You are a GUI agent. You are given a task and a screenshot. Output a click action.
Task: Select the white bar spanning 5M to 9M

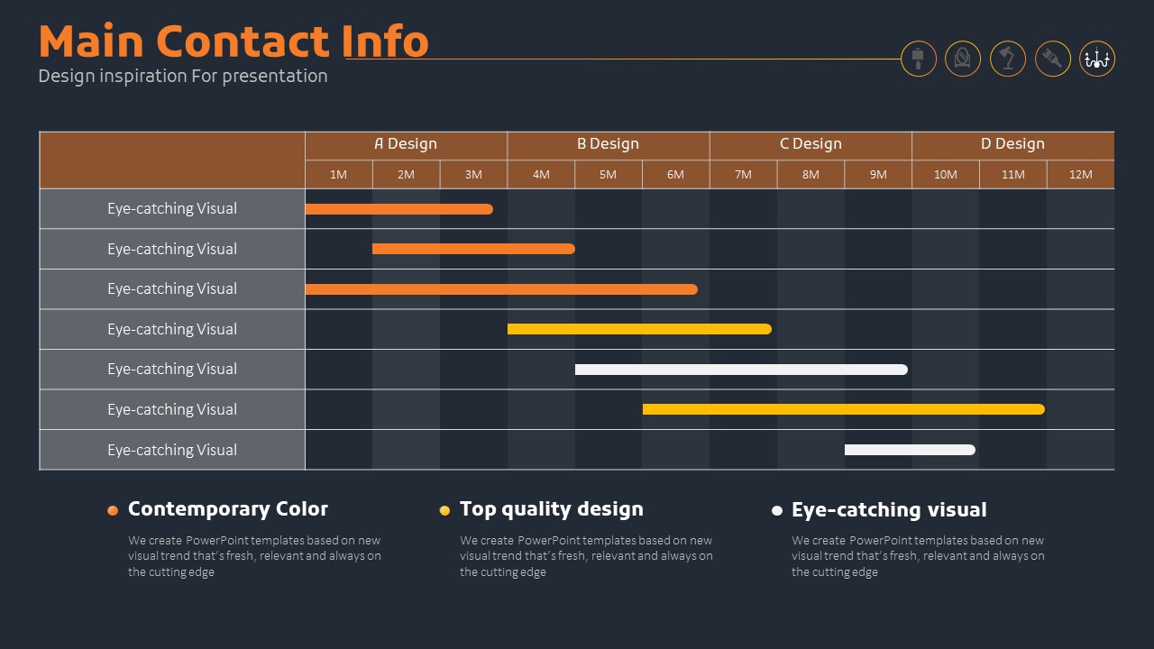tap(741, 370)
